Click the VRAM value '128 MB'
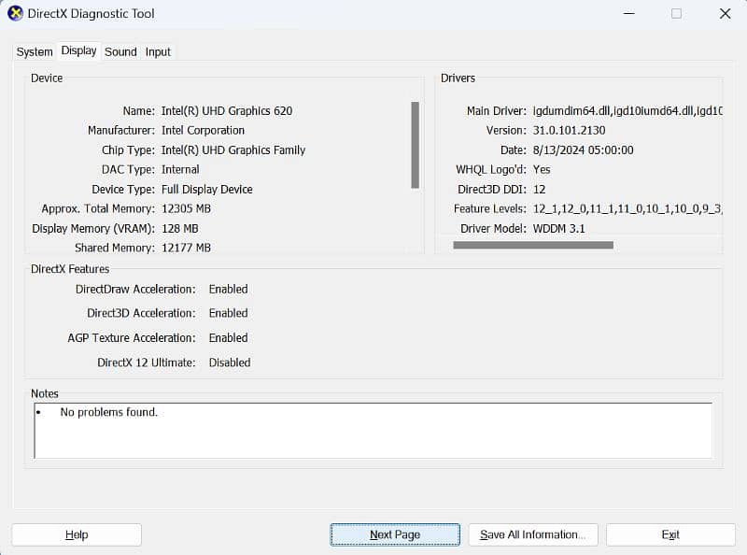 pos(179,228)
